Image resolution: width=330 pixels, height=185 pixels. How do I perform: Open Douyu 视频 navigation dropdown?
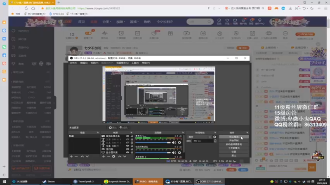pos(120,22)
